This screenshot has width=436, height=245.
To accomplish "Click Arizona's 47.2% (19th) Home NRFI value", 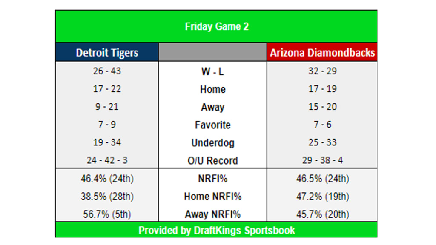I will 322,196.
